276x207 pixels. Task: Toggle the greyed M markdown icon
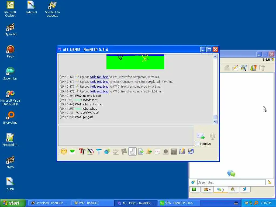coord(124,151)
